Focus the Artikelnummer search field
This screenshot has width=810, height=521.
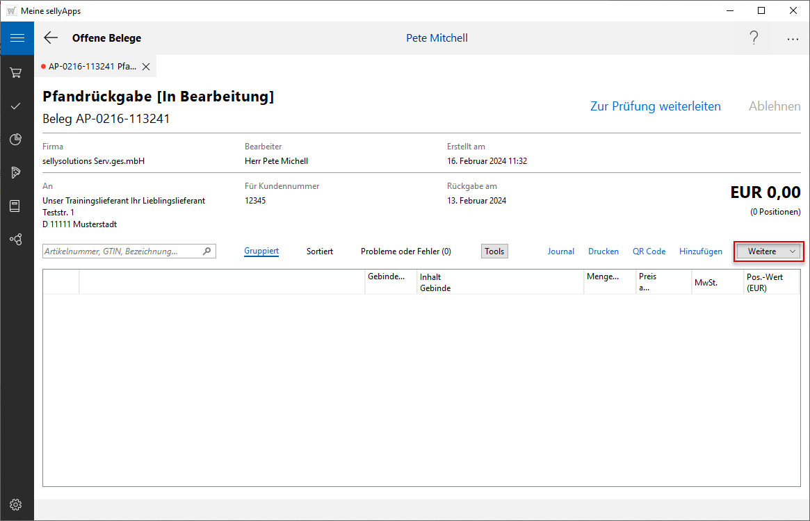pos(122,251)
